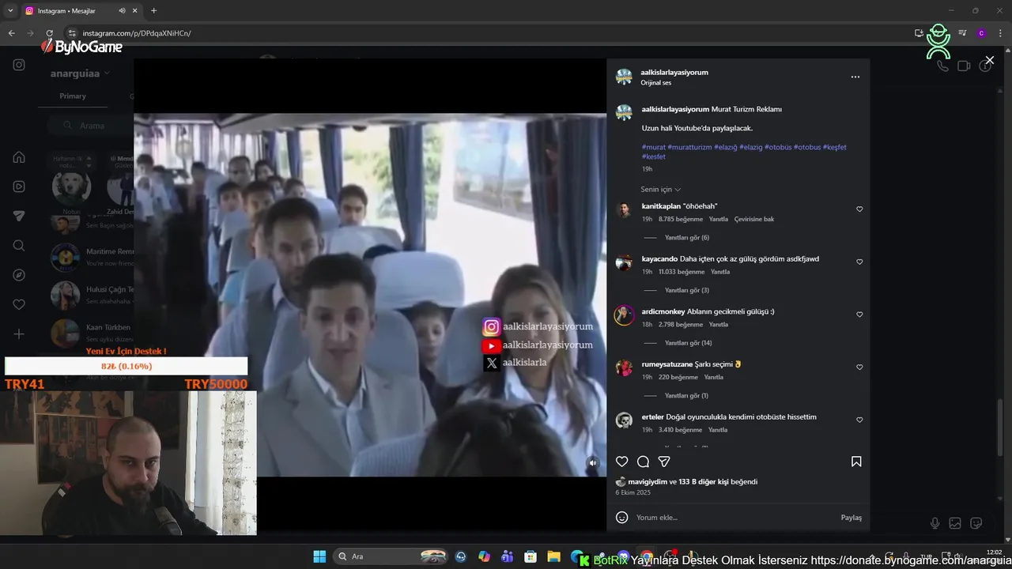The width and height of the screenshot is (1012, 569).
Task: Go back with browser back arrow
Action: [11, 33]
